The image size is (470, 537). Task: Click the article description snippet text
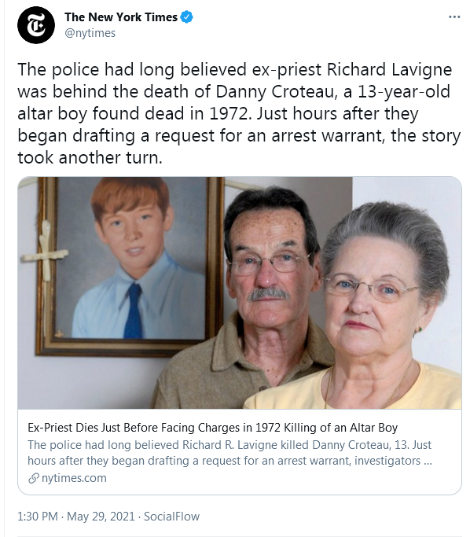[x=229, y=453]
